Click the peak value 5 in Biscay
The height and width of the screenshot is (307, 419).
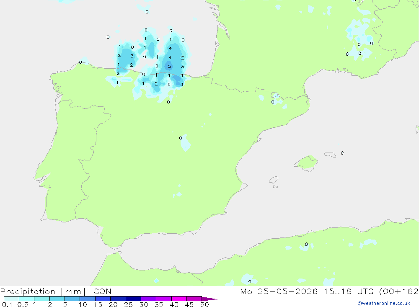coord(169,67)
